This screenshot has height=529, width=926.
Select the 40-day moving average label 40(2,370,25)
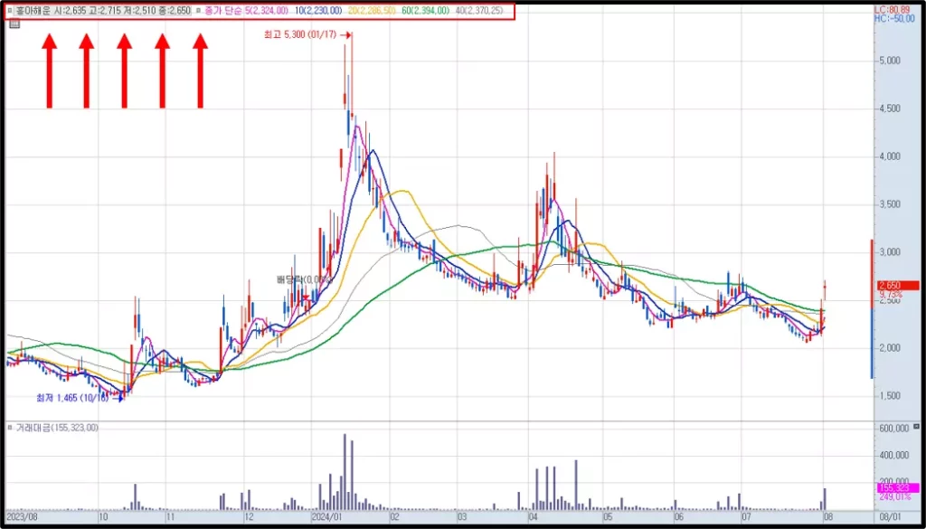480,11
